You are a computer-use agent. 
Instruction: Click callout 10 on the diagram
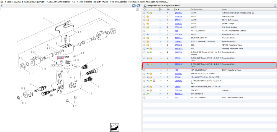coord(44,69)
